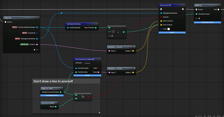Click the Execution Index Result output pin
The width and height of the screenshot is (224, 117).
56,107
